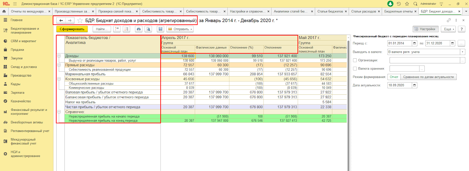Screen dimensions: 469x171
Task: Open Казначейство section in sidebar
Action: (x=21, y=101)
